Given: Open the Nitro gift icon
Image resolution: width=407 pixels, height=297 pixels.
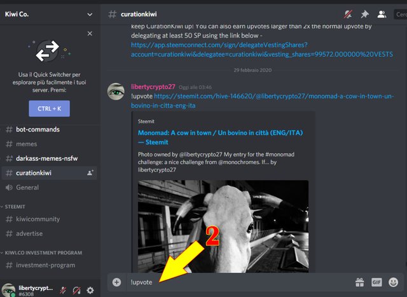Looking at the screenshot, I should click(x=360, y=282).
